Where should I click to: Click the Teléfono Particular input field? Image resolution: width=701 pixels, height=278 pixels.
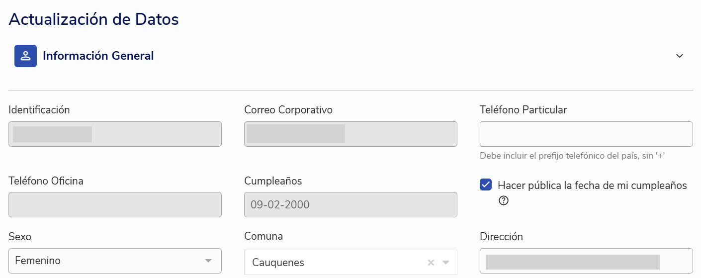(x=586, y=134)
